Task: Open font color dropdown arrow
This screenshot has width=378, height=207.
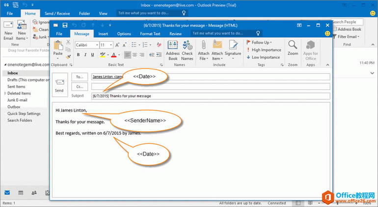Action: tap(119, 55)
